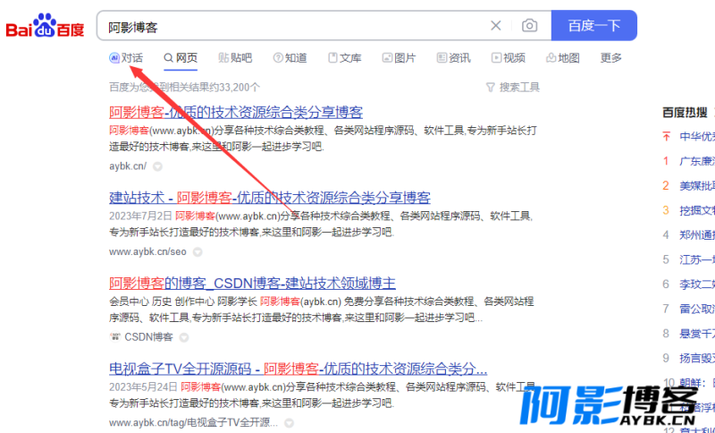Click the aybk.cn/ source URL

point(128,166)
